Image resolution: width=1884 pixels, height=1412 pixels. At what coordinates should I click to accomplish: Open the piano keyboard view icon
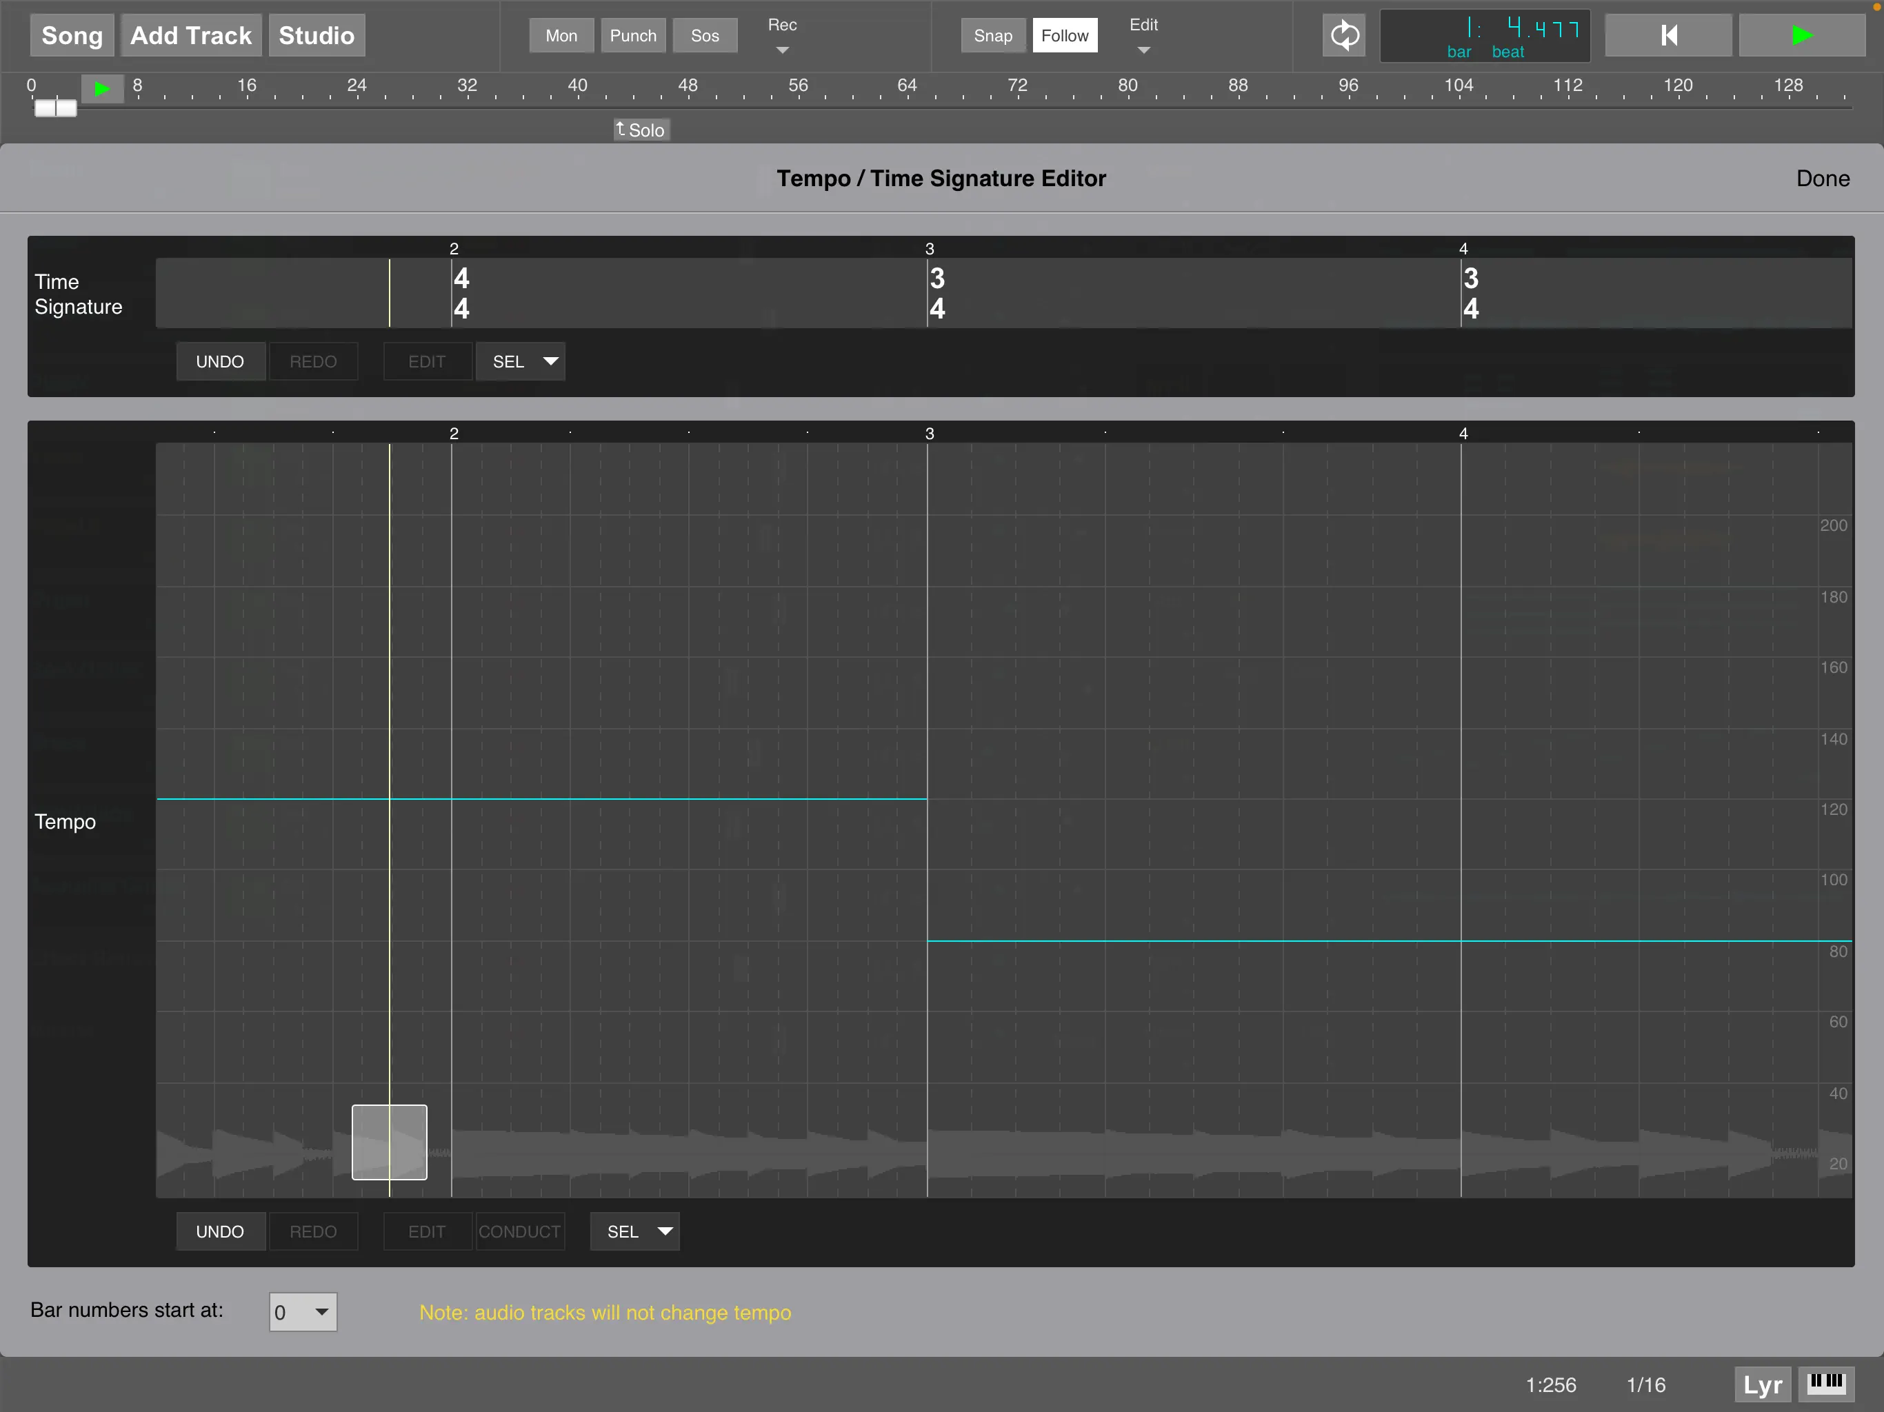[1825, 1384]
